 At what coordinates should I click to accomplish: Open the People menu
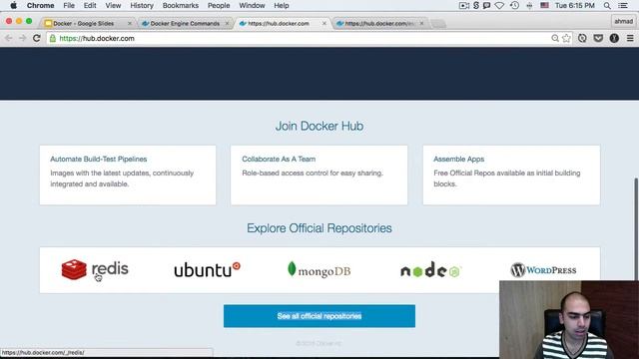coord(219,5)
